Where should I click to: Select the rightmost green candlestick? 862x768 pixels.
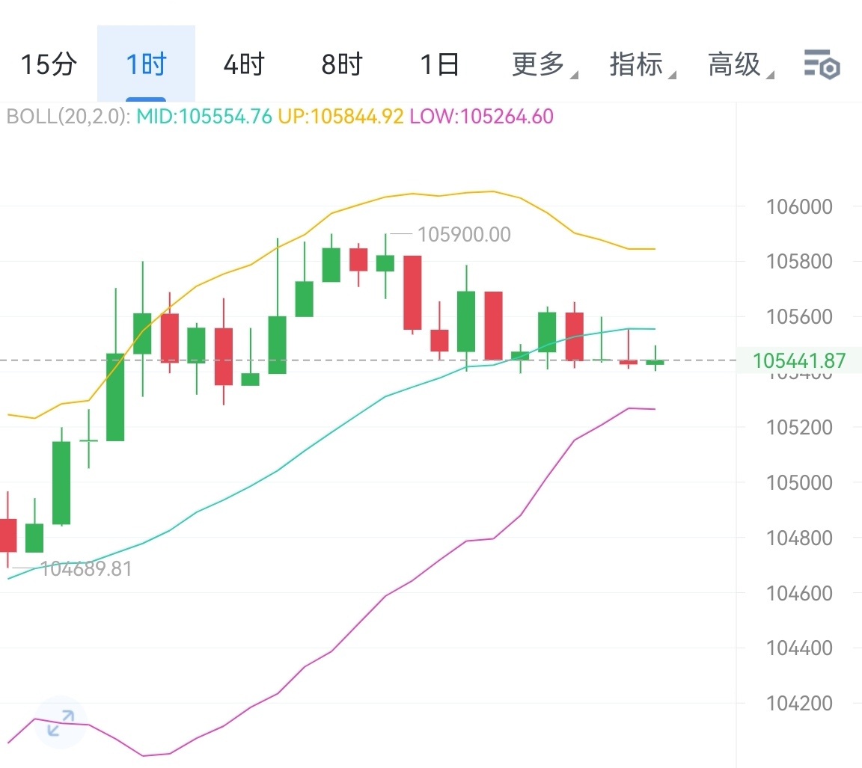point(655,362)
